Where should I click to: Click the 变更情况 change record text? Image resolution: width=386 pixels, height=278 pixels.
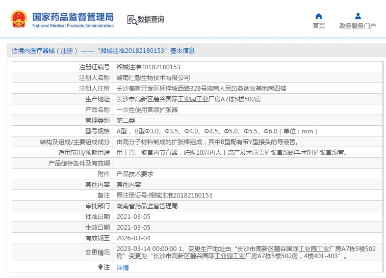point(246,253)
